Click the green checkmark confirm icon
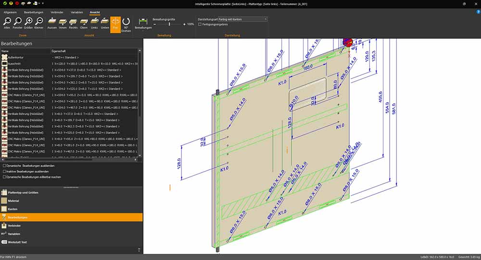 pos(5,3)
